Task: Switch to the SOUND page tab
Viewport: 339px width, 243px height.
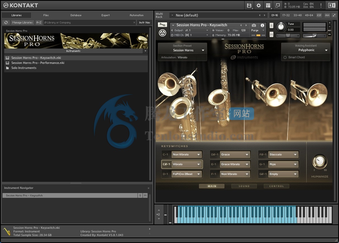Action: point(244,186)
